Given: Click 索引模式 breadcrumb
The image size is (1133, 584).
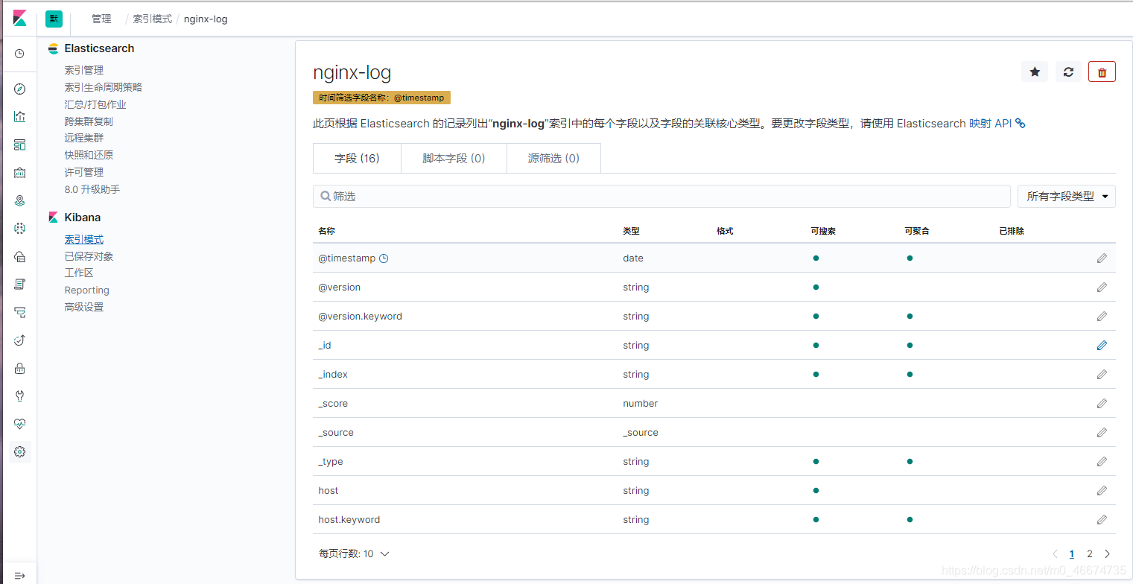Looking at the screenshot, I should click(x=152, y=19).
